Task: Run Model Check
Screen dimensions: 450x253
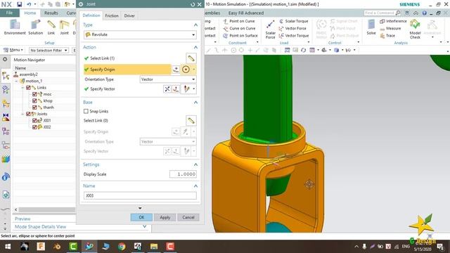Action: [415, 29]
